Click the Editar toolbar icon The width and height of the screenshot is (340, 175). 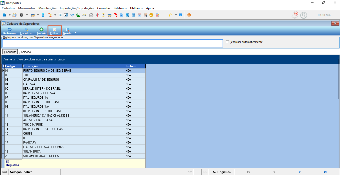(x=54, y=29)
